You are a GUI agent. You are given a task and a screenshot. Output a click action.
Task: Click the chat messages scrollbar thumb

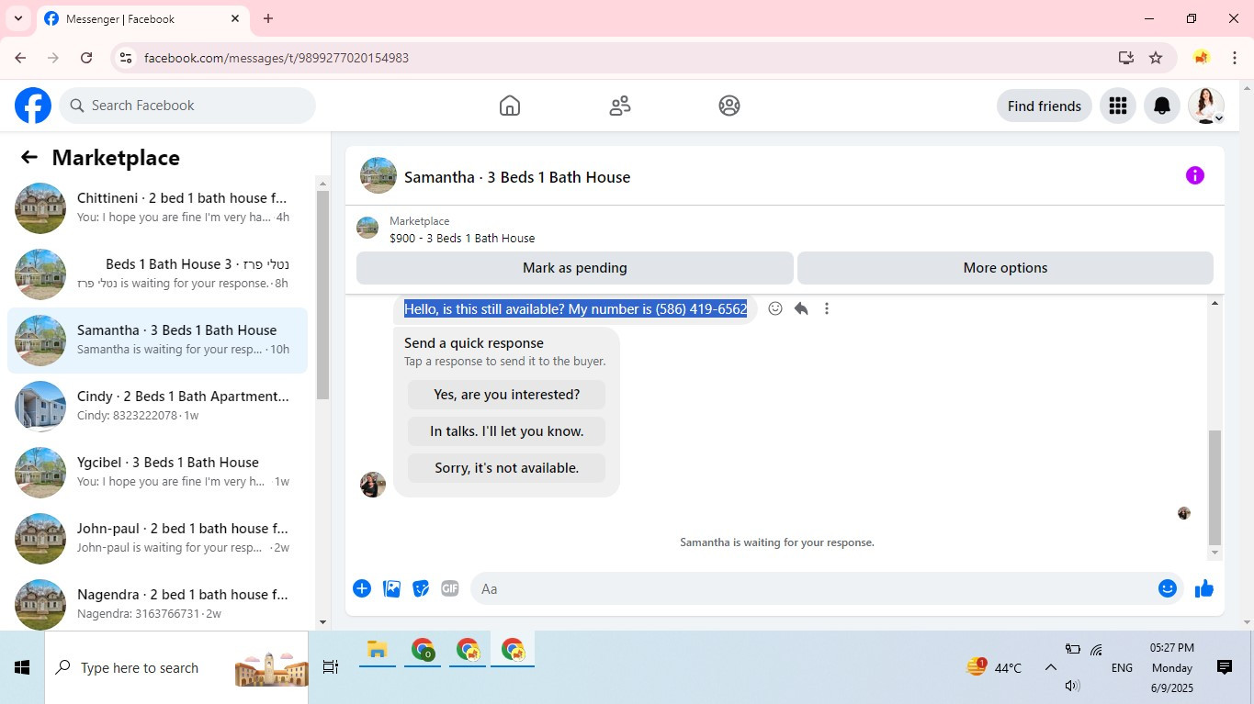point(1215,486)
